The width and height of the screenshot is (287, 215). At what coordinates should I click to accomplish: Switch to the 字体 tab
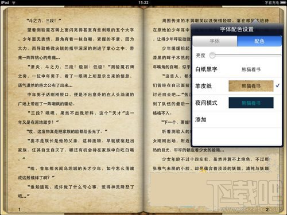215,41
